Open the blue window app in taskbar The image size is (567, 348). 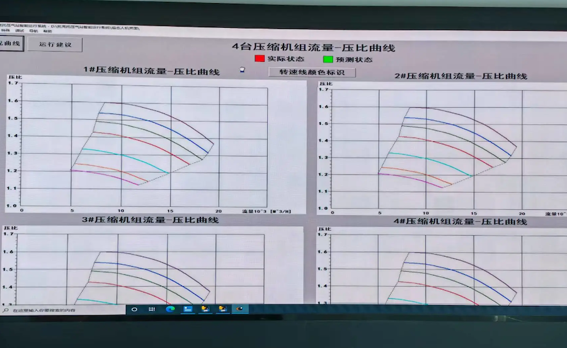(187, 310)
